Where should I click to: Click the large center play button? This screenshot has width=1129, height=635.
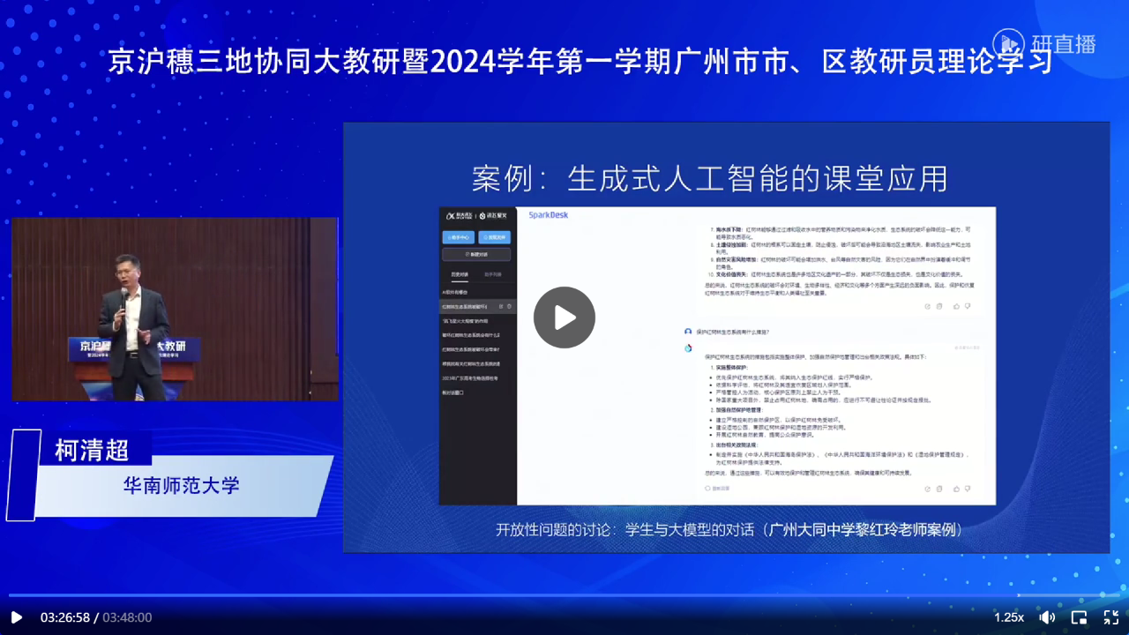(x=564, y=317)
